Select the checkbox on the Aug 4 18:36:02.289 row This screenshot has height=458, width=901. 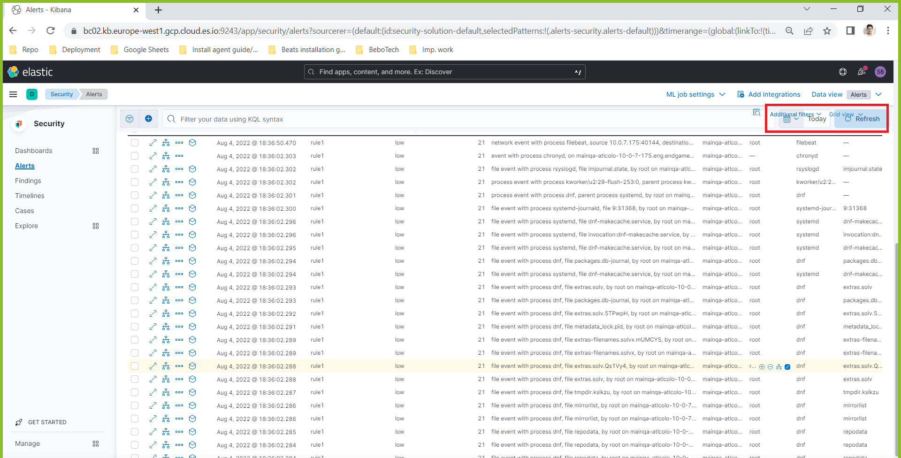pyautogui.click(x=135, y=340)
